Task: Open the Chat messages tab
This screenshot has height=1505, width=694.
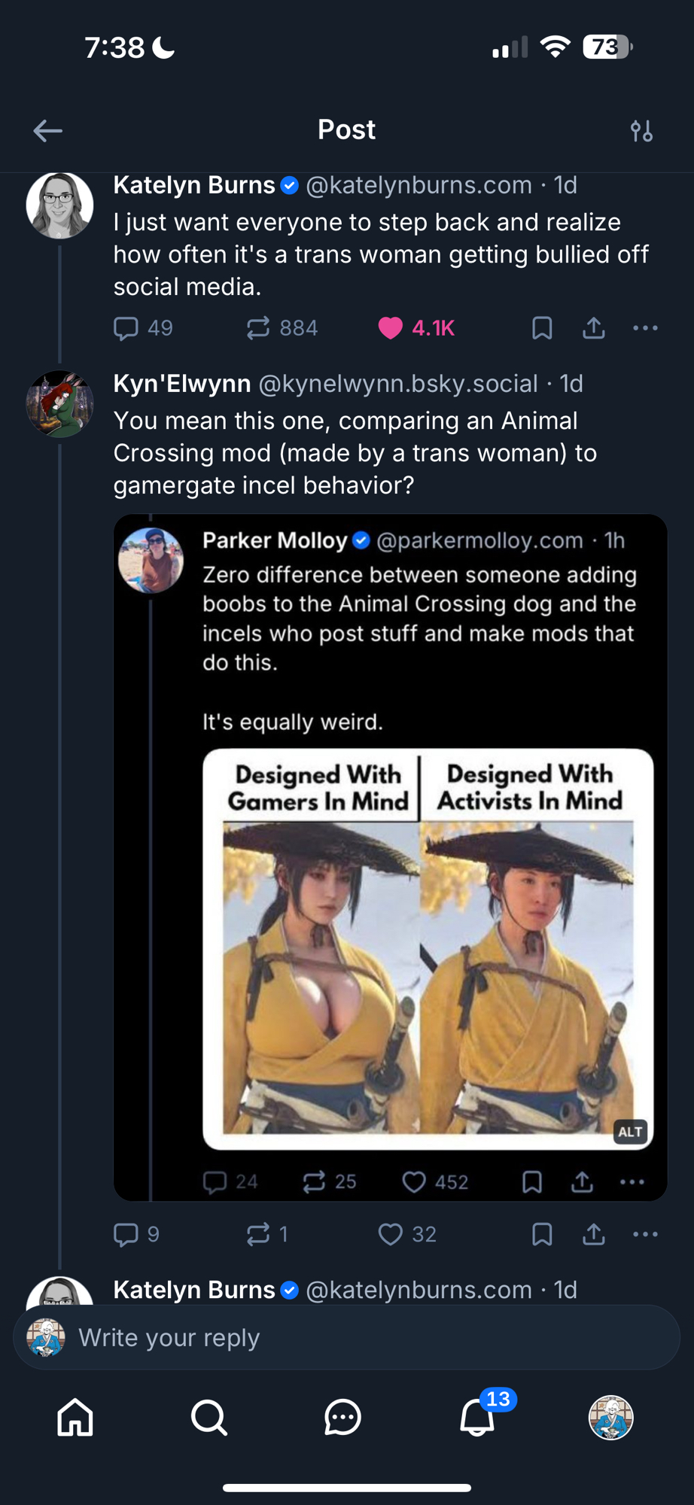Action: click(342, 1418)
